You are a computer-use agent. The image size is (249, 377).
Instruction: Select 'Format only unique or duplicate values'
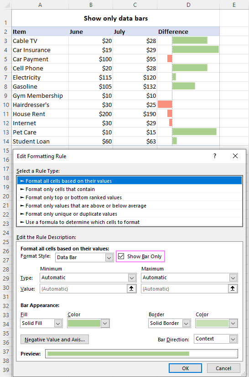(x=130, y=214)
